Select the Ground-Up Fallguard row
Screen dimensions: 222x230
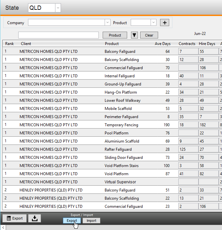click(x=112, y=84)
